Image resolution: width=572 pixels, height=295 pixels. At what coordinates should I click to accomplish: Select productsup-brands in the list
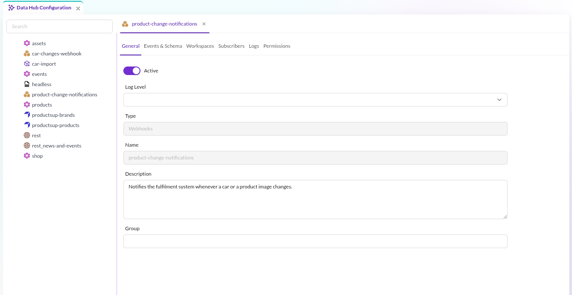53,115
